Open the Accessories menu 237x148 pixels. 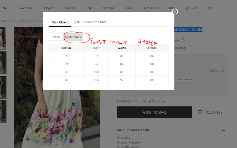151,8
